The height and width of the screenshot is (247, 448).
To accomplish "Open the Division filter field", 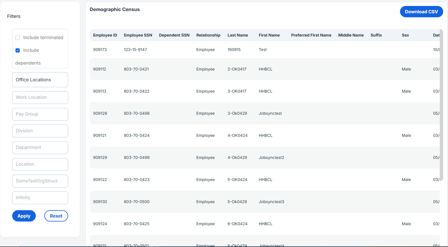I will [x=40, y=131].
